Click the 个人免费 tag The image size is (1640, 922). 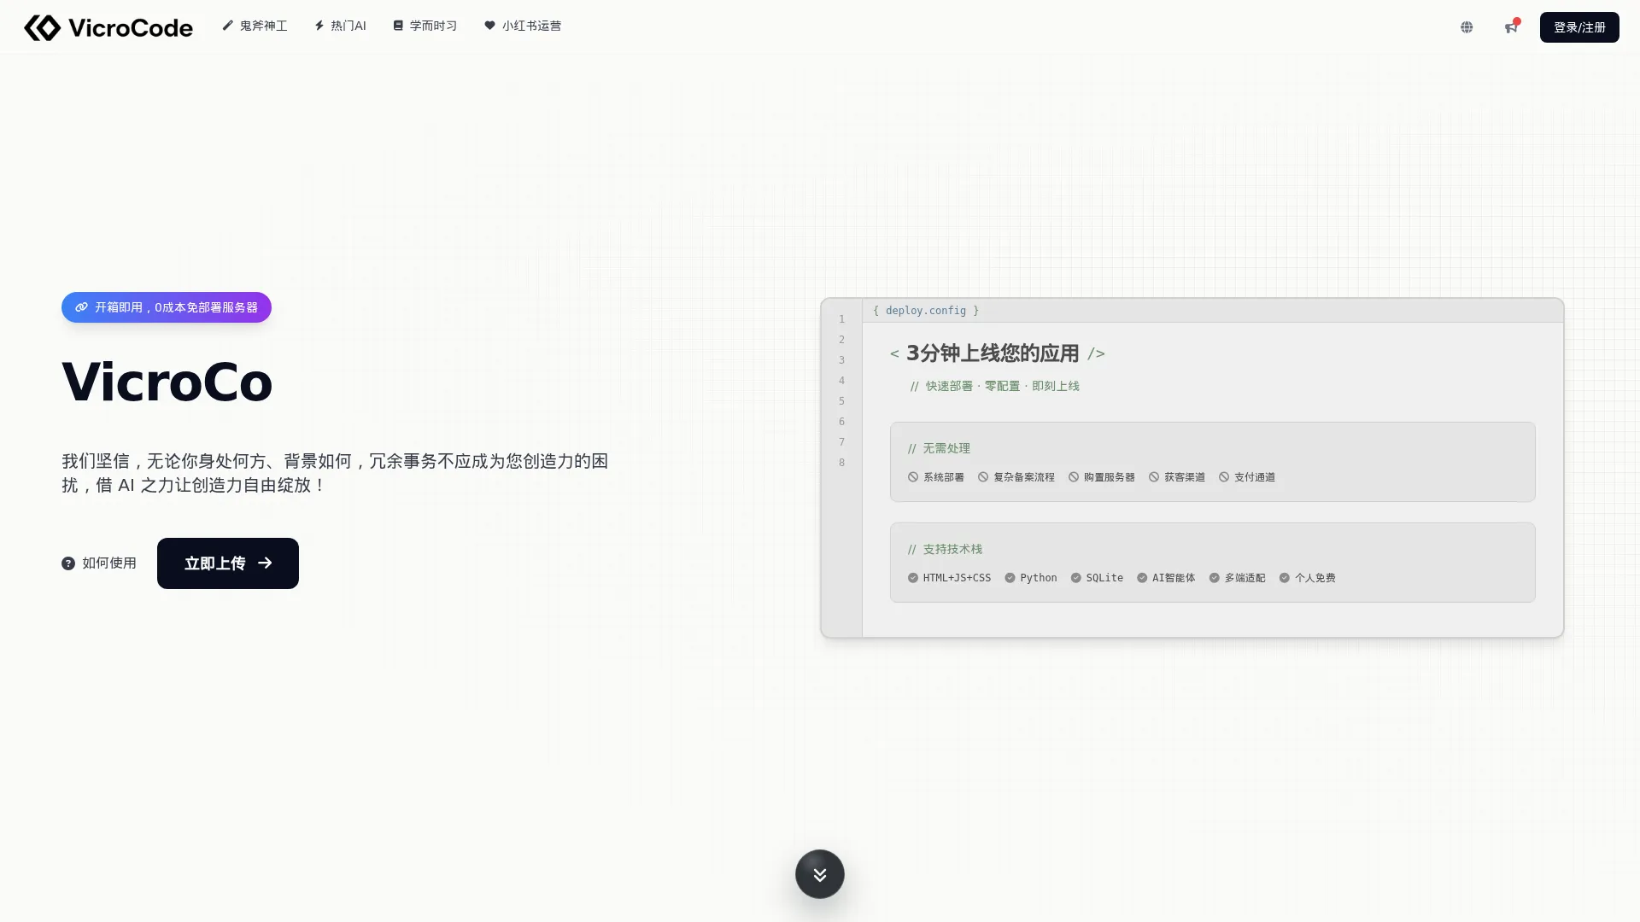[1307, 578]
